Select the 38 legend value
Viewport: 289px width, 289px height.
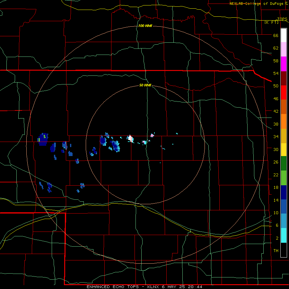point(276,124)
